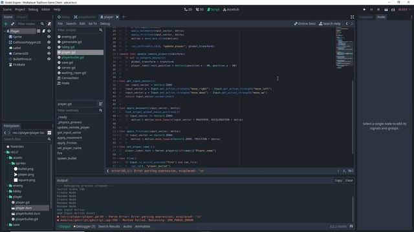
Task: Toggle visibility of the Player node
Action: pyautogui.click(x=49, y=31)
